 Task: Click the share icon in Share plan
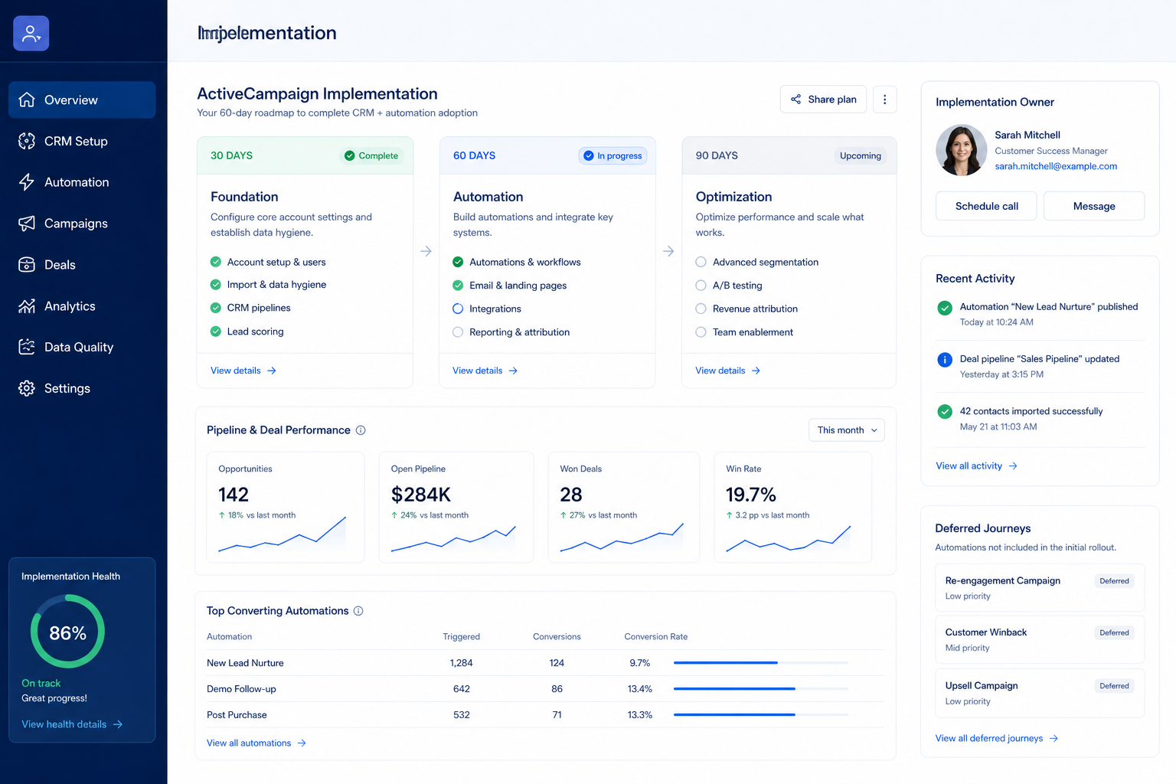pos(796,100)
